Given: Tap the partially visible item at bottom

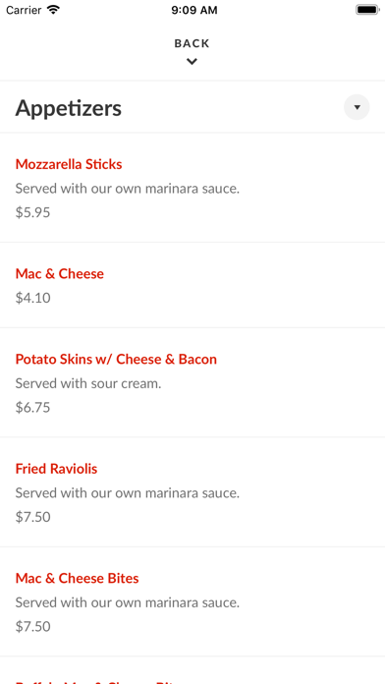Looking at the screenshot, I should [192, 670].
